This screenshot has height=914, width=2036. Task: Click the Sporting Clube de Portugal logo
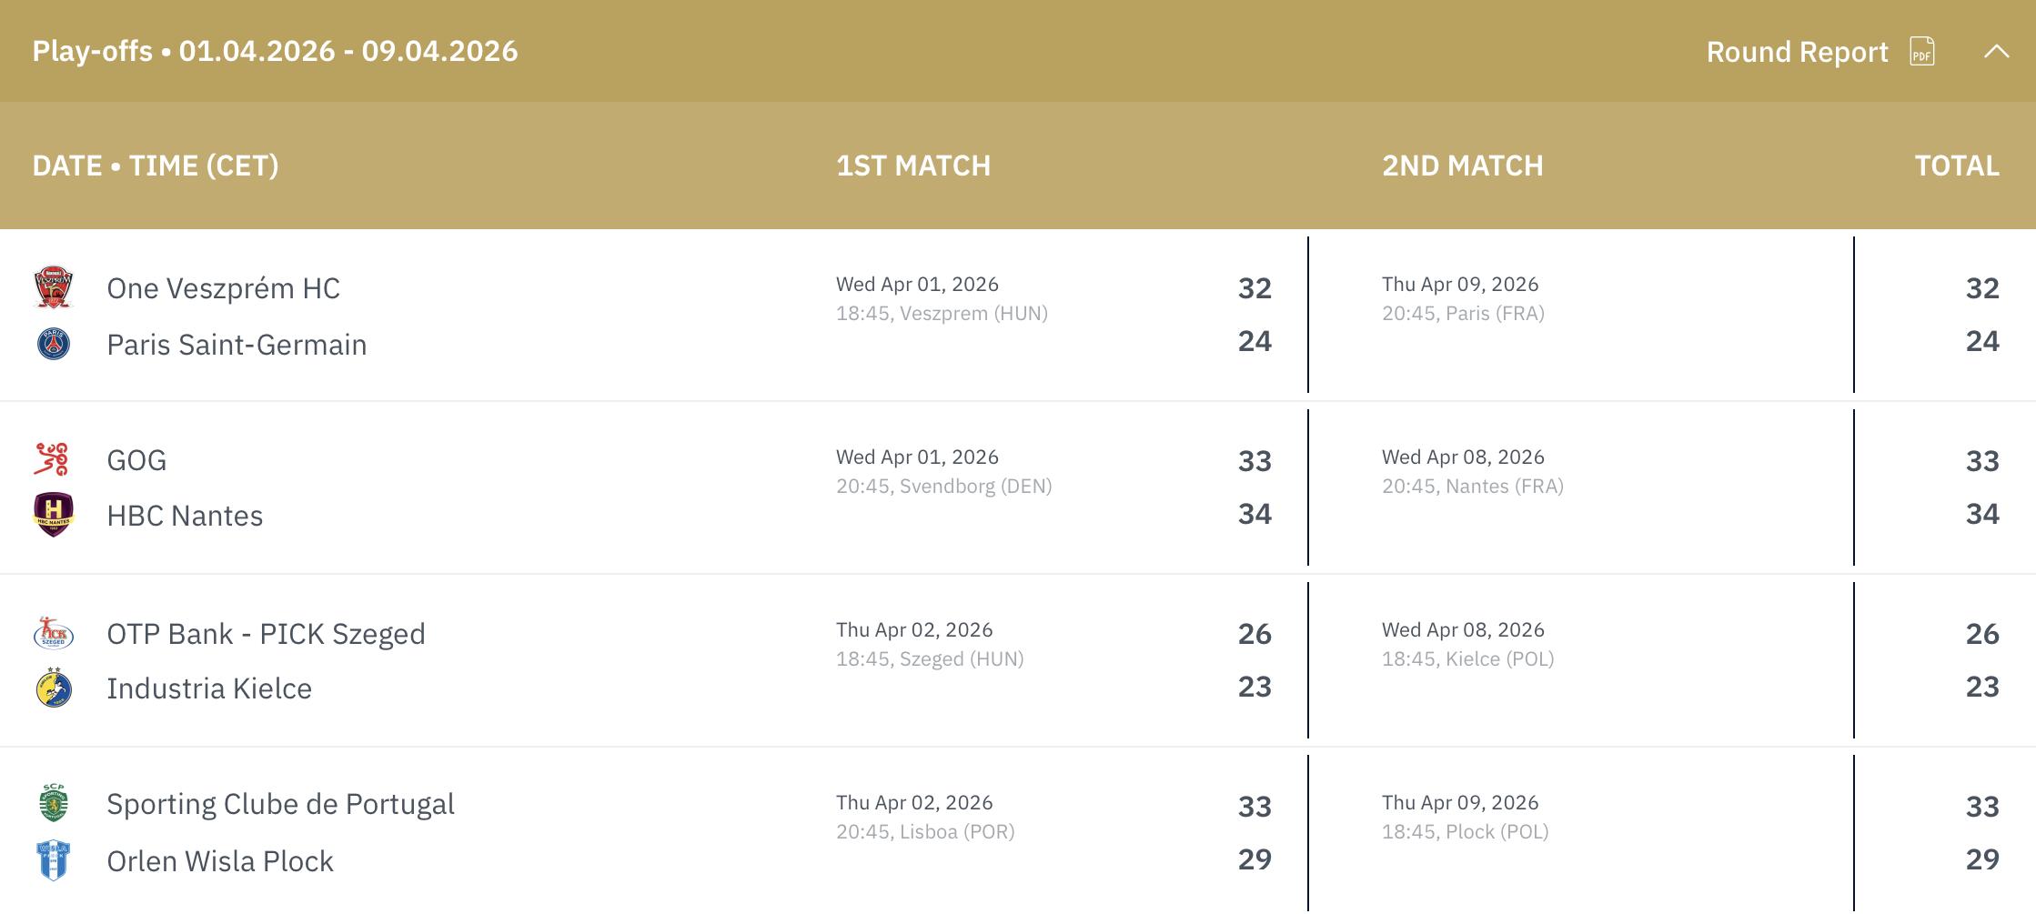click(54, 804)
